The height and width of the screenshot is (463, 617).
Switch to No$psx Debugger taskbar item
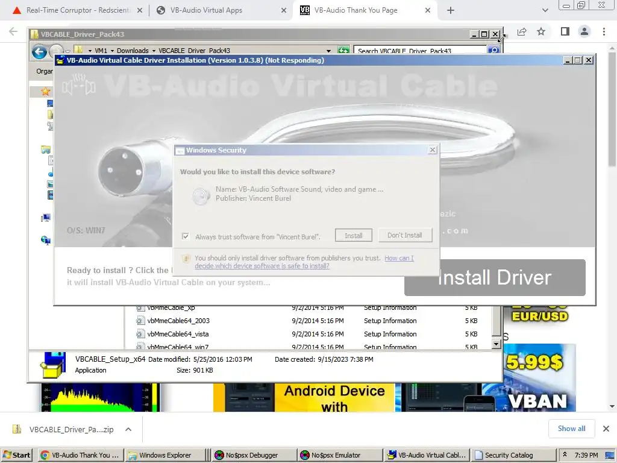pyautogui.click(x=254, y=455)
